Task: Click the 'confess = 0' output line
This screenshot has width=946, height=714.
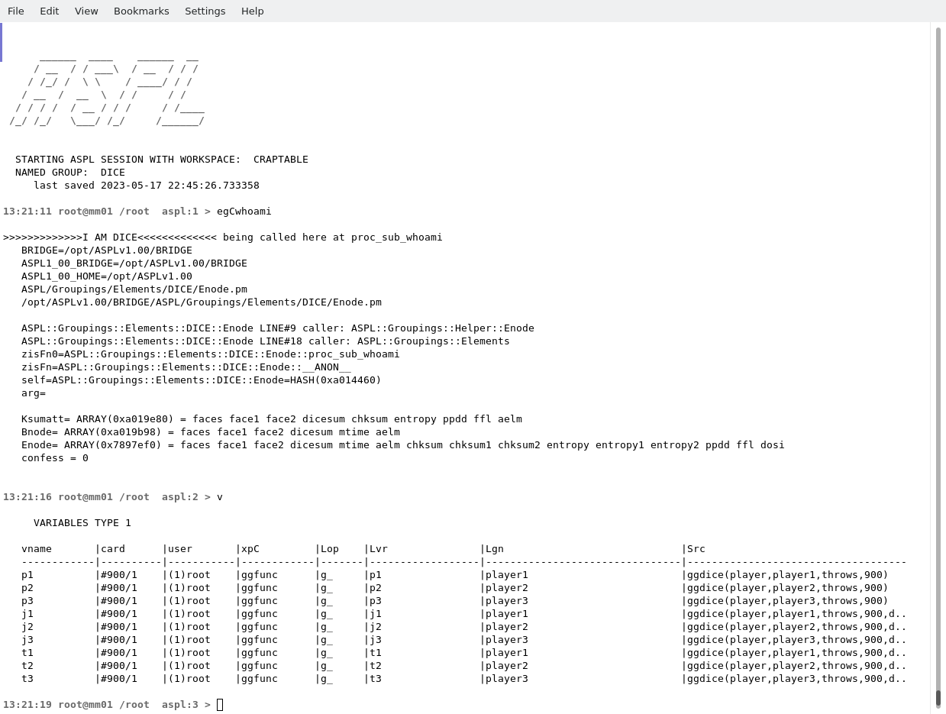Action: [55, 458]
